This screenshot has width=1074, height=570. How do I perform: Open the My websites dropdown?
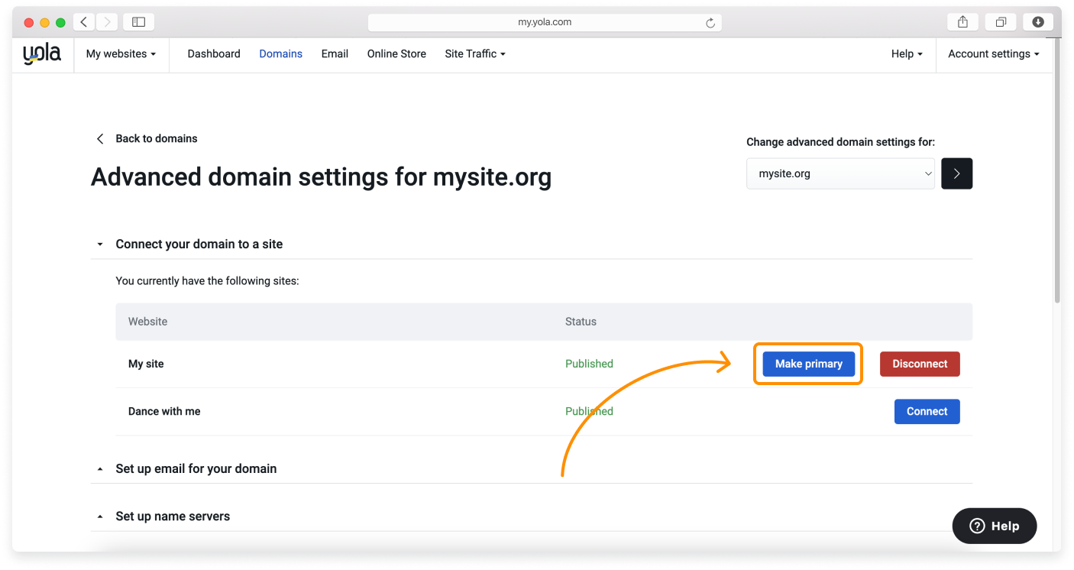click(x=121, y=53)
